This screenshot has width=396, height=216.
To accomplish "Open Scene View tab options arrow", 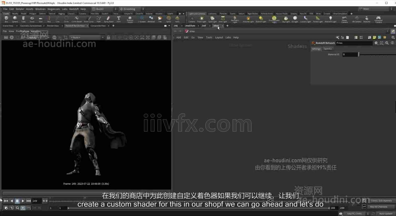I will click(x=17, y=26).
